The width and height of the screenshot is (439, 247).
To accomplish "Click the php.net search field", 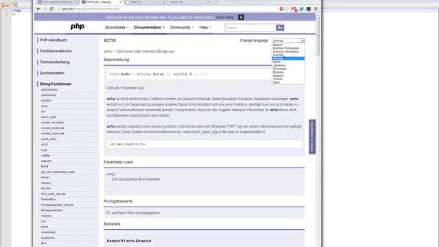I will [250, 27].
